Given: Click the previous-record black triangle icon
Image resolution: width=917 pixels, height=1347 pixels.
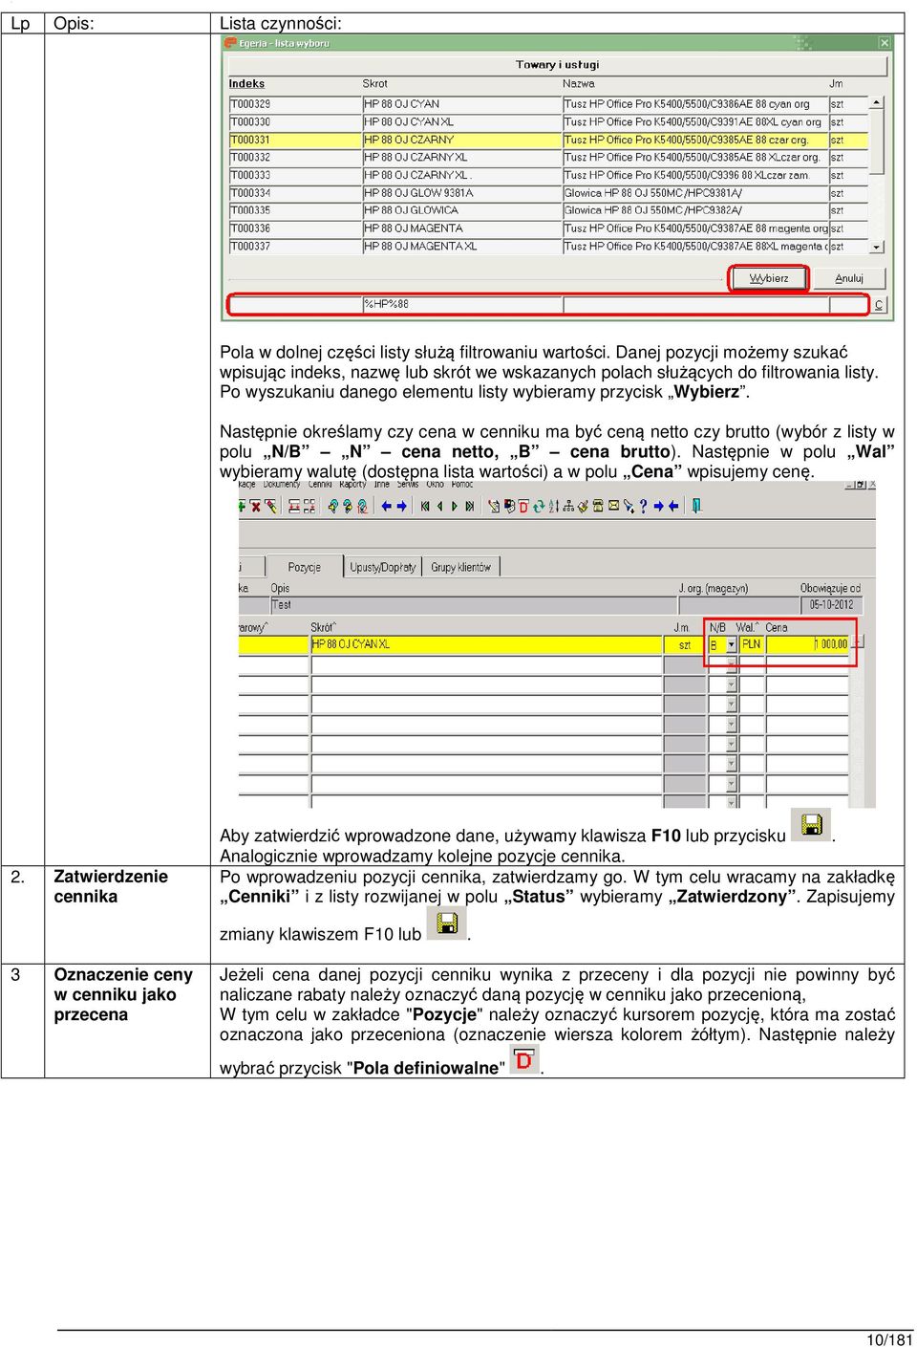Looking at the screenshot, I should [439, 507].
